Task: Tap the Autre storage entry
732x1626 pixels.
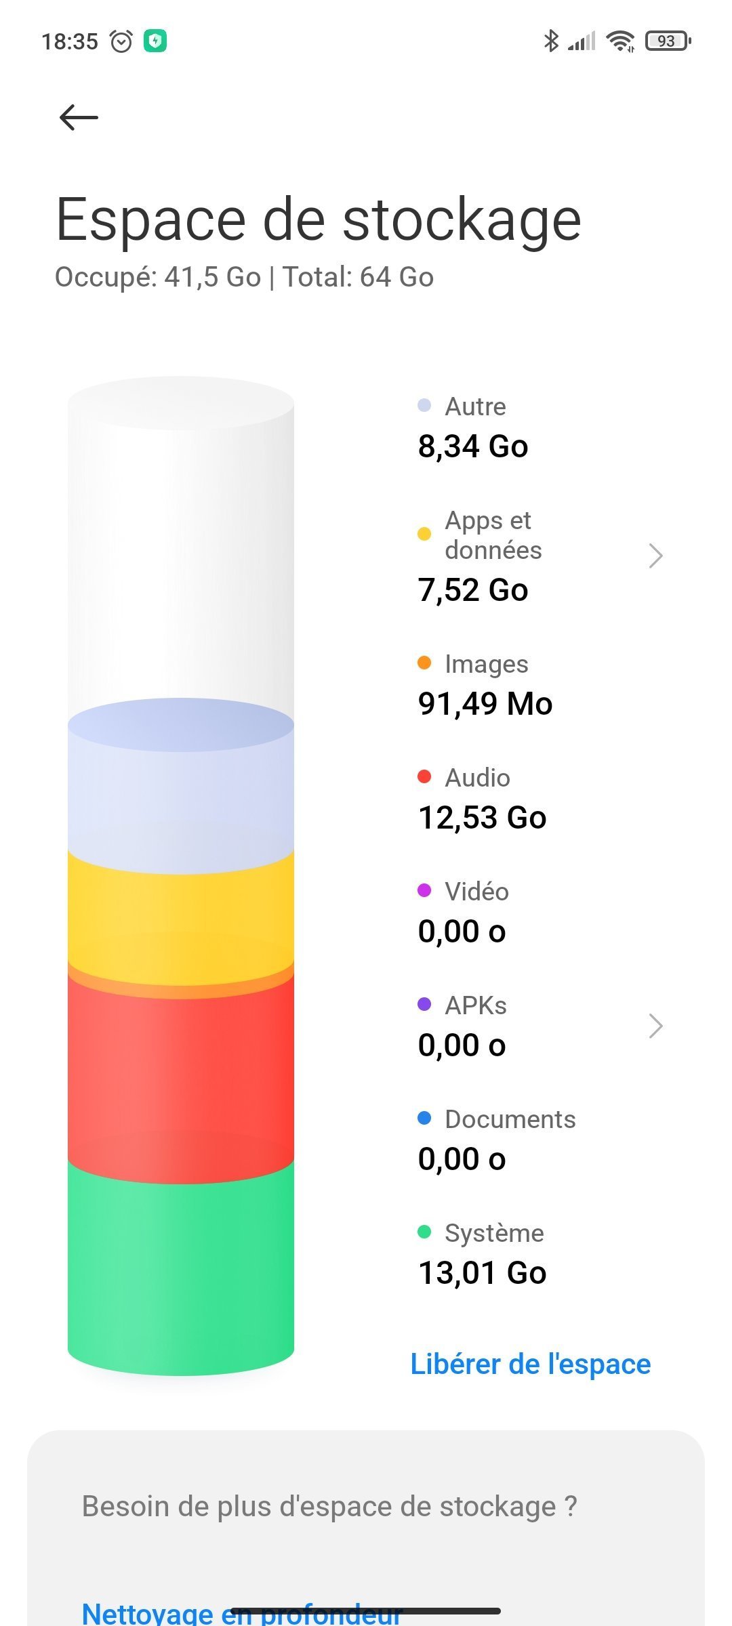Action: click(x=473, y=428)
